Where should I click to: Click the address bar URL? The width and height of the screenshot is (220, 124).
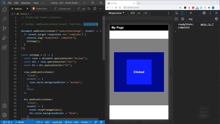click(133, 8)
